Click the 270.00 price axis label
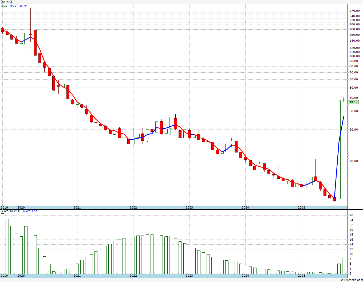The image size is (363, 282). [354, 11]
